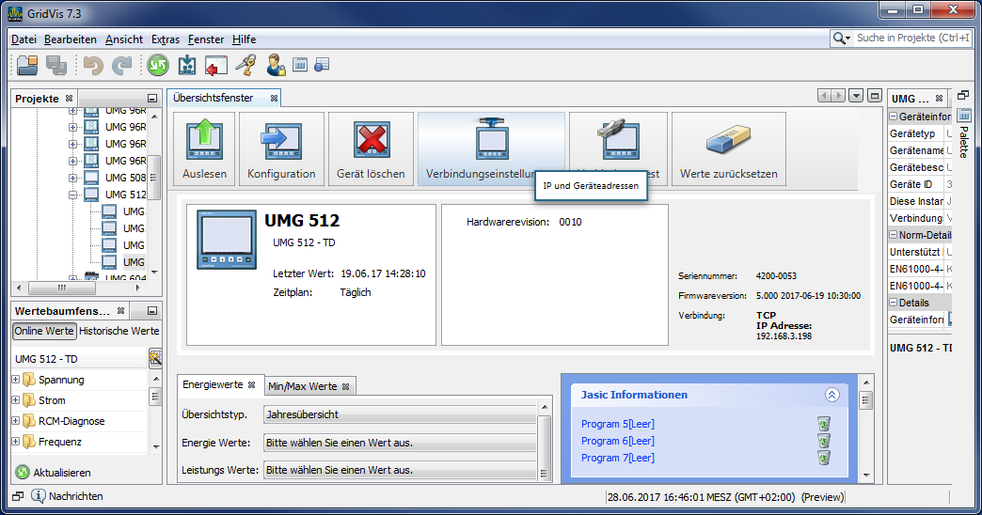Open the tab list dropdown arrow

click(x=856, y=96)
